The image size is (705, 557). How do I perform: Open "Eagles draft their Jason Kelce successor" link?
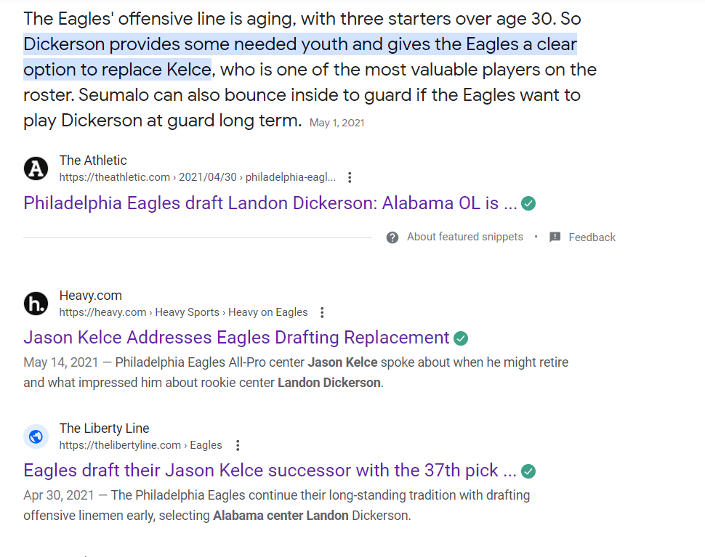tap(270, 471)
